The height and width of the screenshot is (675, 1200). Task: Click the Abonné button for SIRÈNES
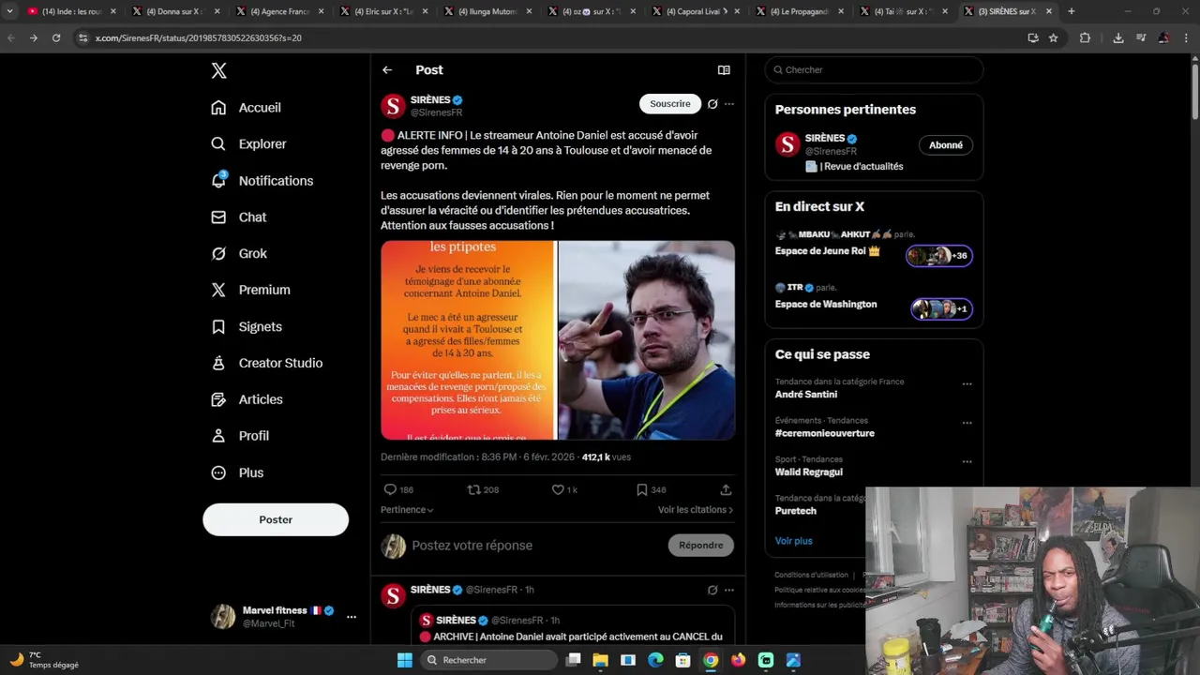(x=946, y=145)
